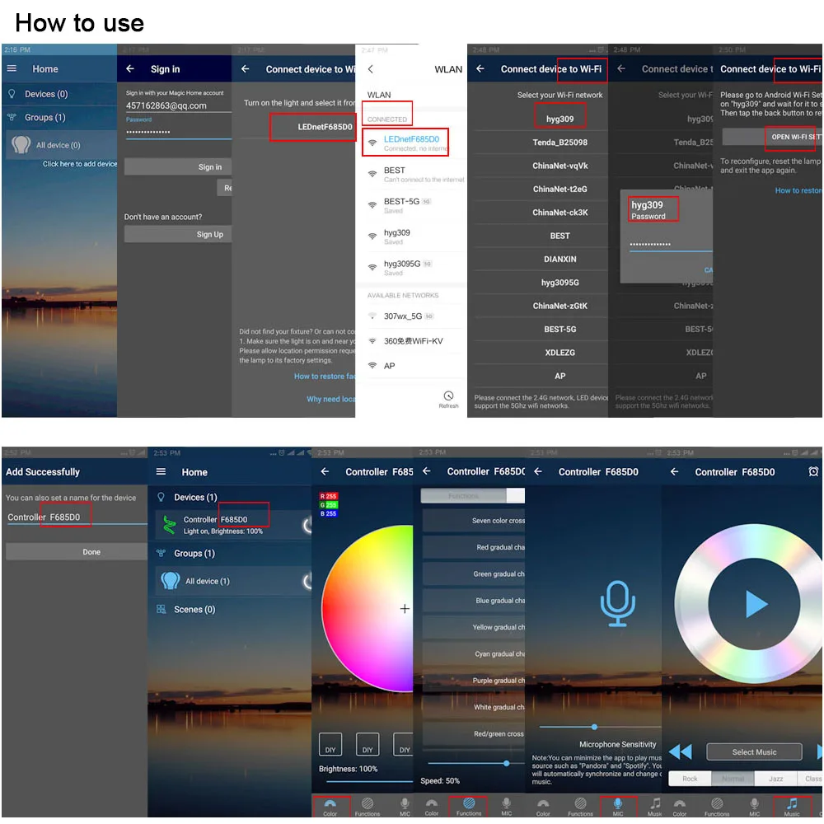This screenshot has width=824, height=824.
Task: Click the Sign in button
Action: 178,166
